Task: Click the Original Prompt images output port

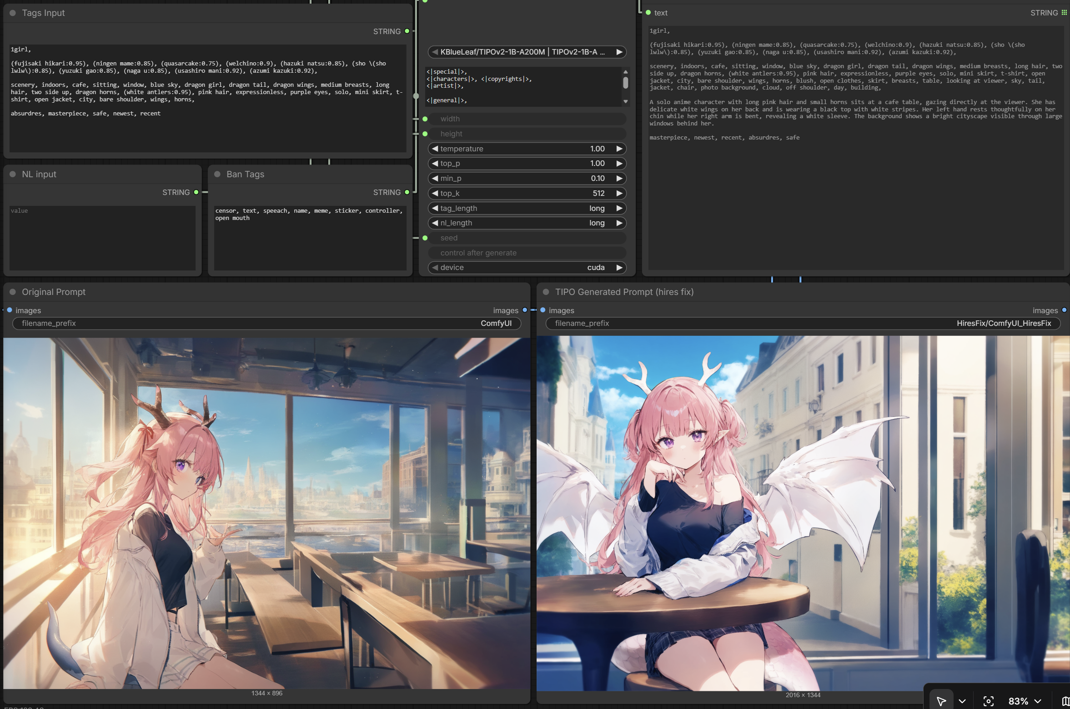Action: tap(525, 310)
